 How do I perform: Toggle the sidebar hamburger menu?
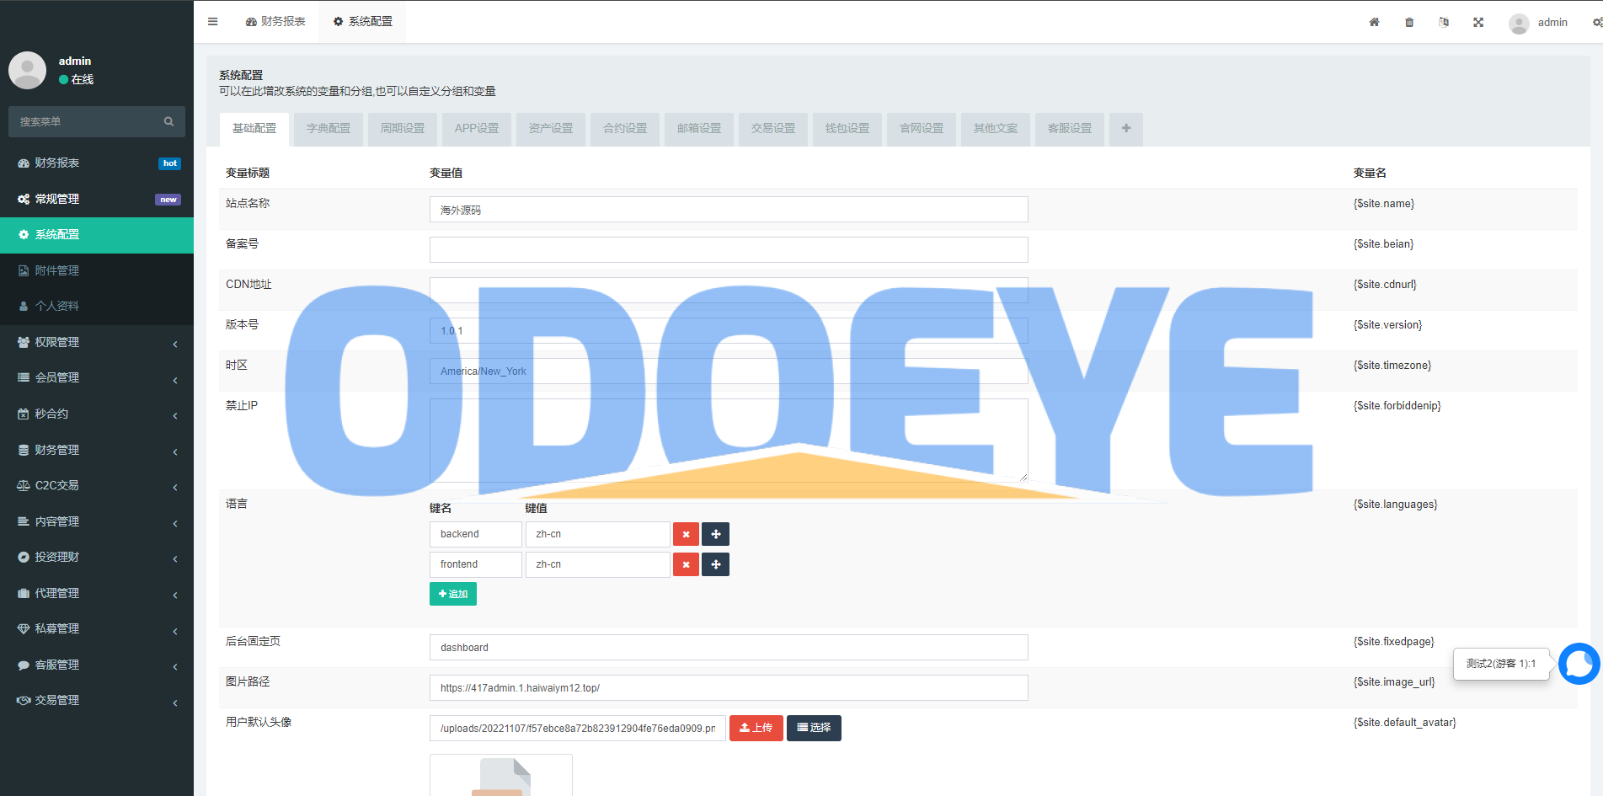tap(212, 22)
